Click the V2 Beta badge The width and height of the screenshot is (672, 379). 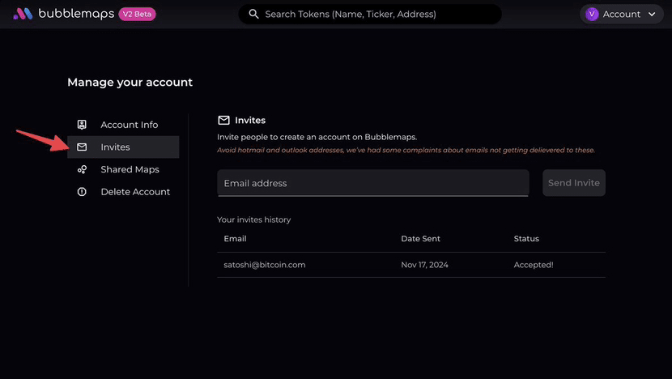pyautogui.click(x=137, y=14)
